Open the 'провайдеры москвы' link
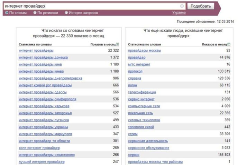The height and width of the screenshot is (165, 238). point(144,51)
